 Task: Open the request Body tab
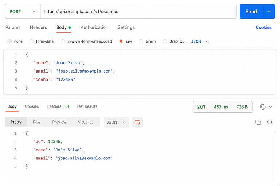click(x=63, y=27)
